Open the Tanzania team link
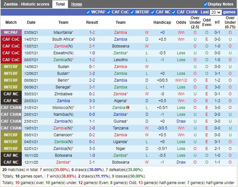The image size is (238, 187). pos(121,128)
